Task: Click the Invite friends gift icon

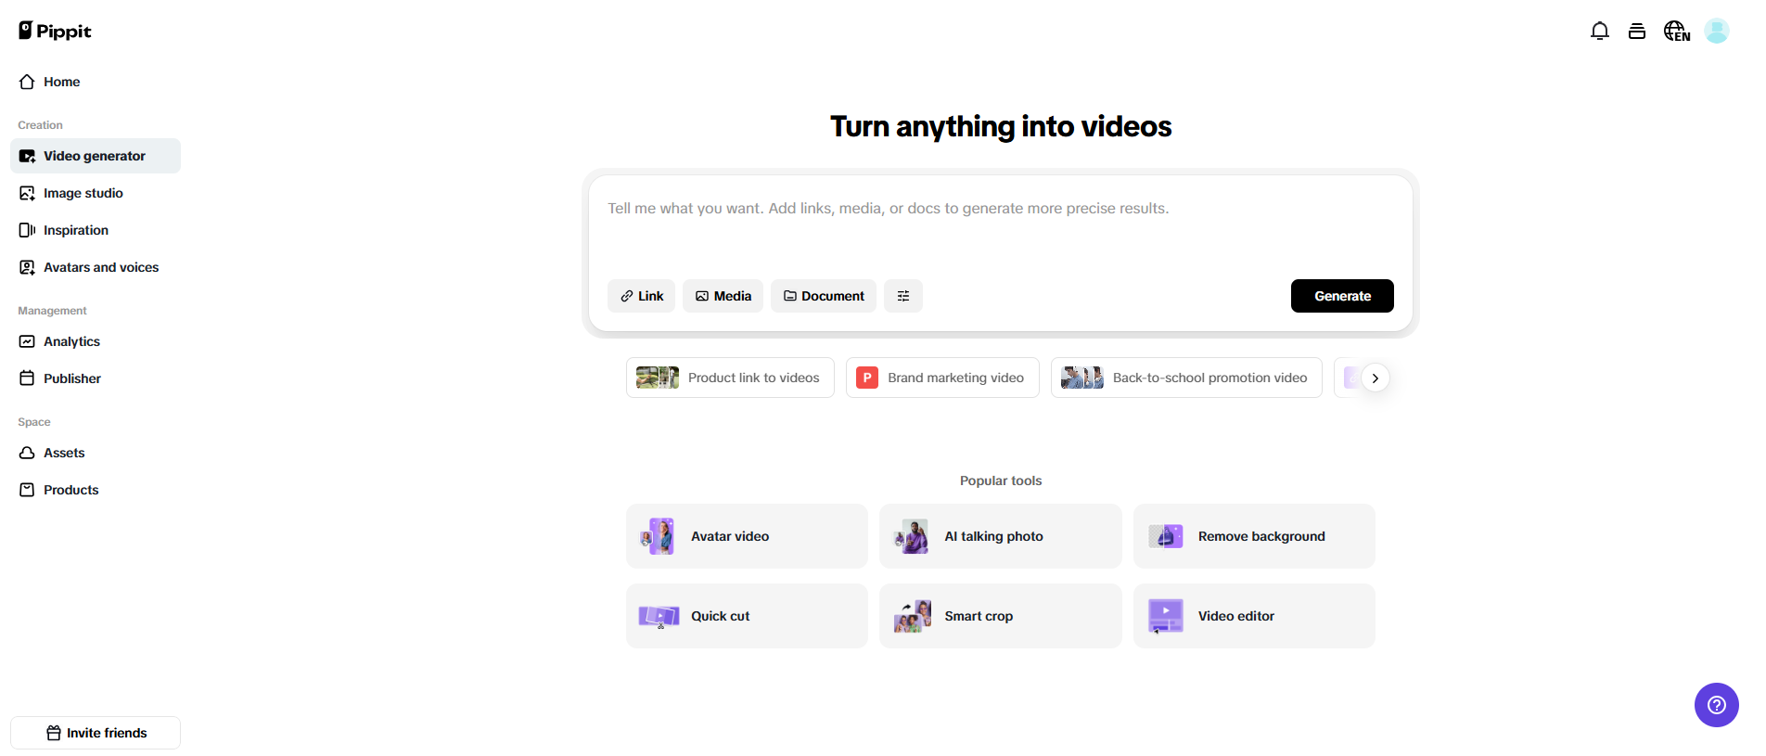Action: click(x=54, y=733)
